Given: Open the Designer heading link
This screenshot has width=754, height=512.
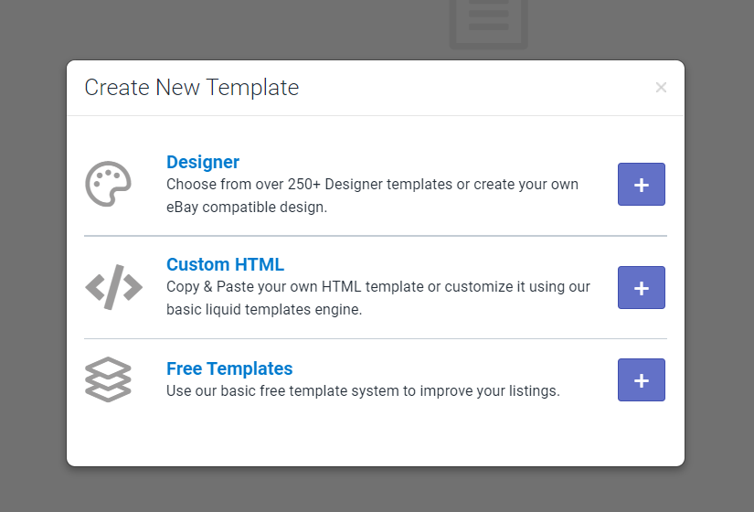Looking at the screenshot, I should pos(203,162).
